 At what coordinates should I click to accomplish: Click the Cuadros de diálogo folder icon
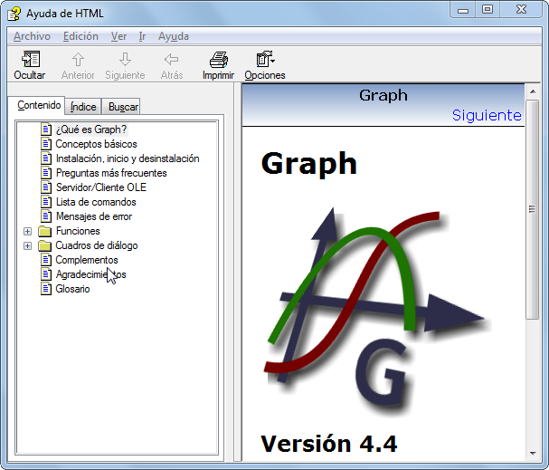pyautogui.click(x=45, y=245)
